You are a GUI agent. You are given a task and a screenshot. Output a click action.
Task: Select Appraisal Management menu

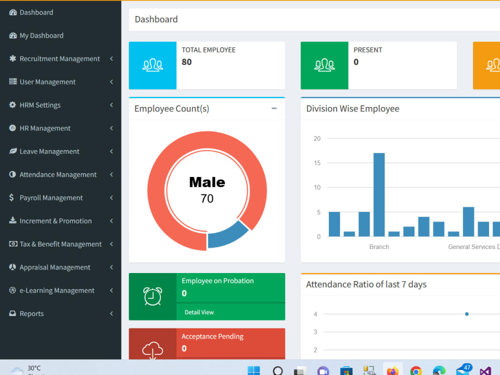tap(60, 267)
